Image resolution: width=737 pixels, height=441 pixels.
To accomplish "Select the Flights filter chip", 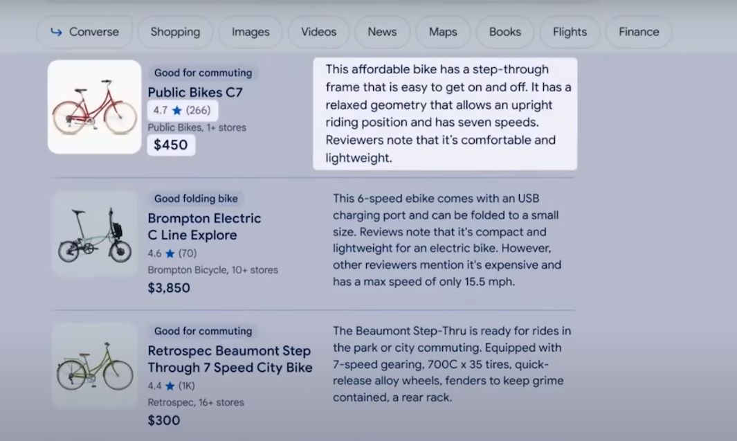I will pos(570,32).
